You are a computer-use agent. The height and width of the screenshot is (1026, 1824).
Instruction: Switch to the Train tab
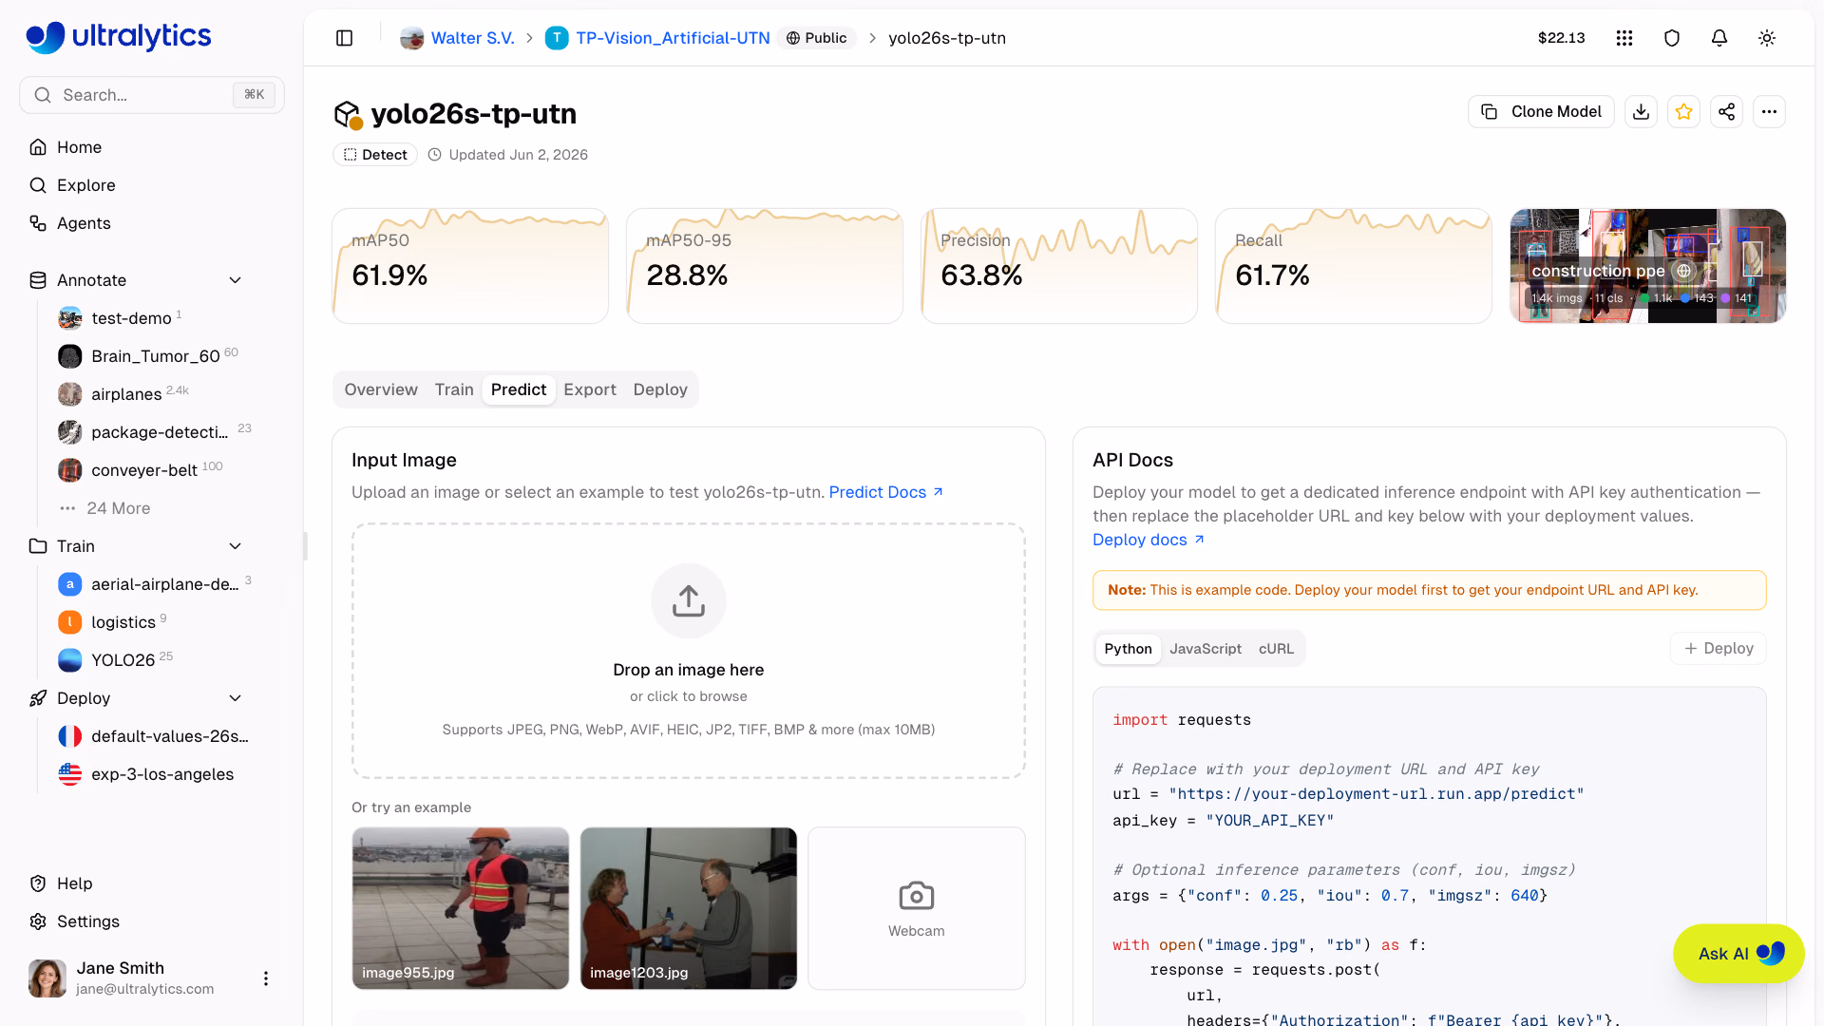454,389
